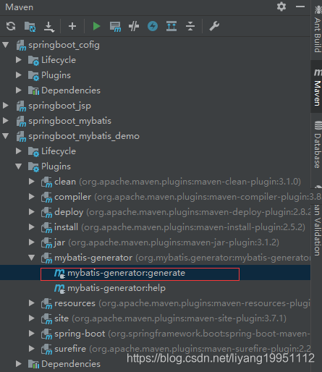Viewport: 322px width, 372px height.
Task: Toggle skip tests mode icon
Action: [x=134, y=26]
